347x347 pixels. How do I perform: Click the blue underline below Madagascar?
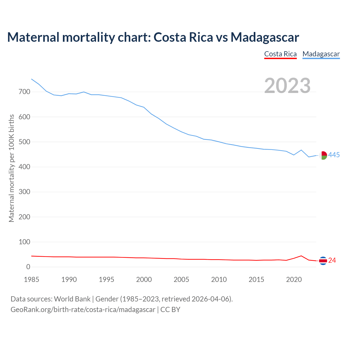point(321,58)
